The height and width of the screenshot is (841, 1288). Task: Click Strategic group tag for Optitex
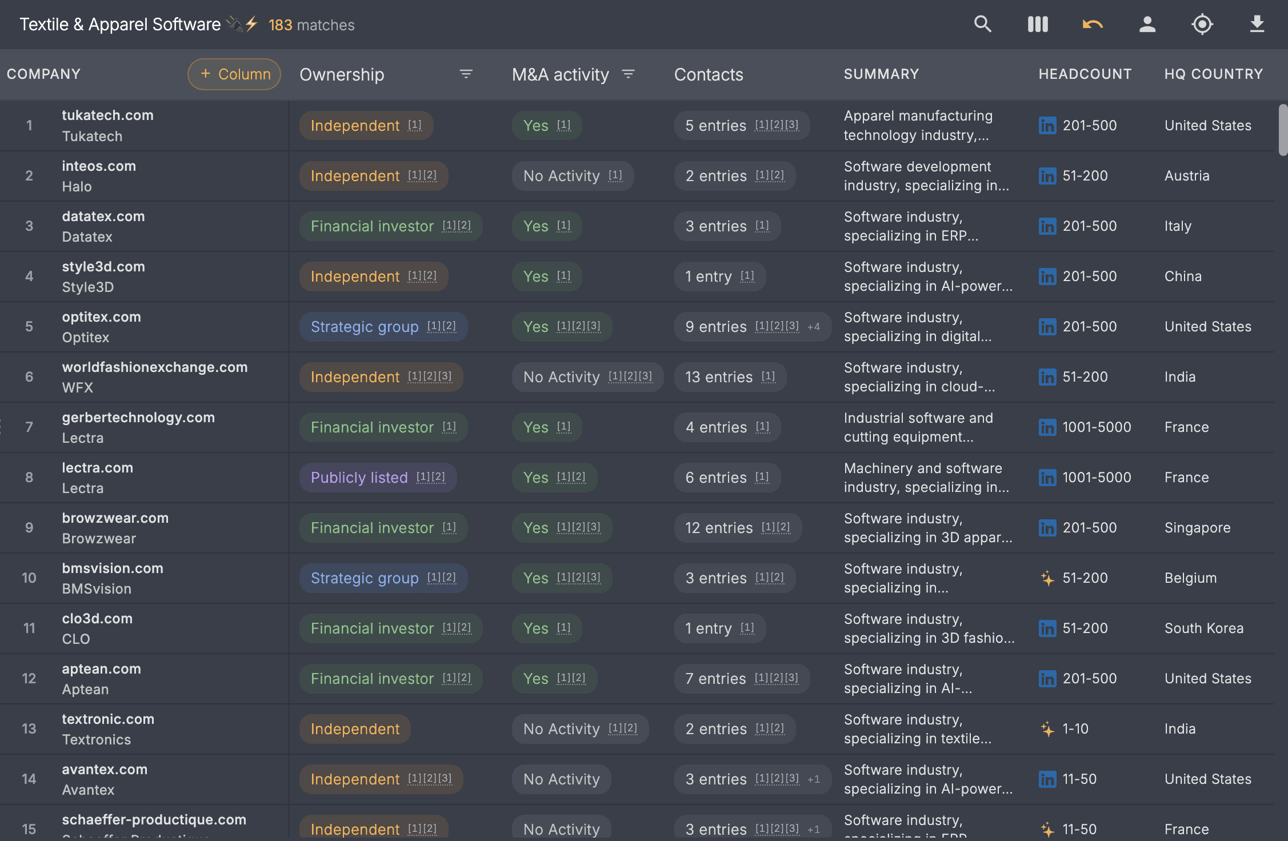tap(383, 327)
